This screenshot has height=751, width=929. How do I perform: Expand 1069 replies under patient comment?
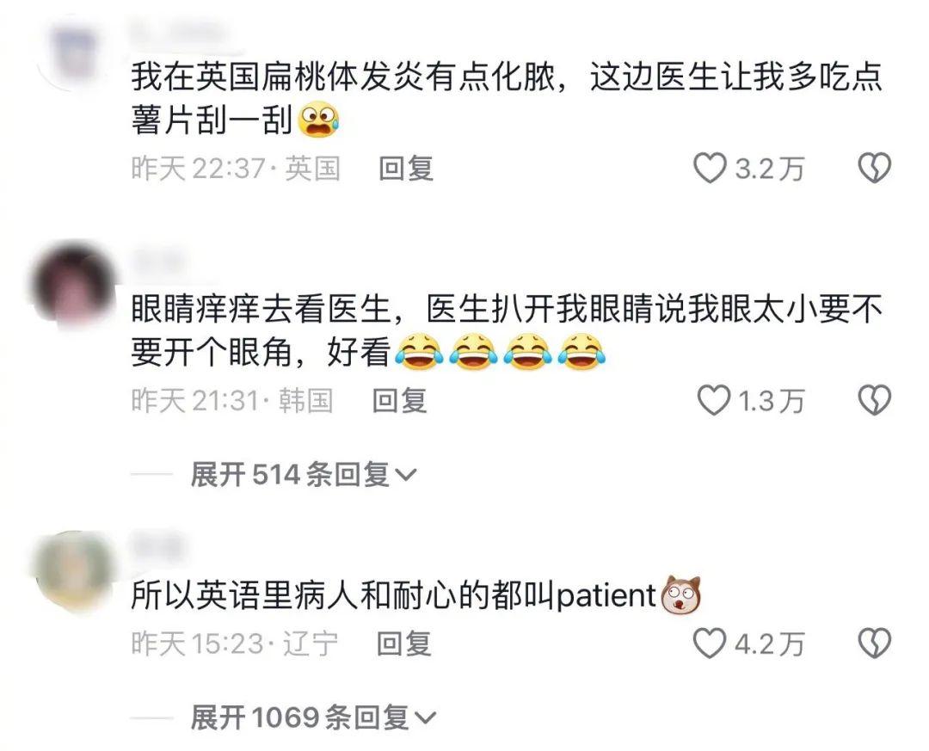(313, 717)
